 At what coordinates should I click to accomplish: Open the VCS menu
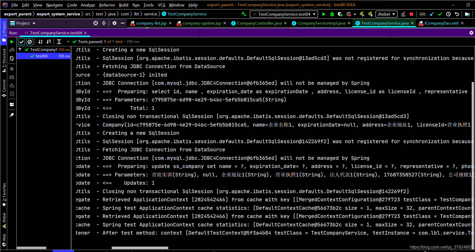click(x=161, y=5)
